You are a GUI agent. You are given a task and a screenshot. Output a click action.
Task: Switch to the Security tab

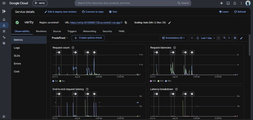pyautogui.click(x=107, y=31)
